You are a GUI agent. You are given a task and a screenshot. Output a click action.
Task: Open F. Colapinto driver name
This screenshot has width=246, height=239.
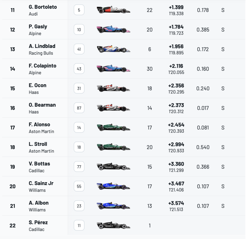[42, 66]
